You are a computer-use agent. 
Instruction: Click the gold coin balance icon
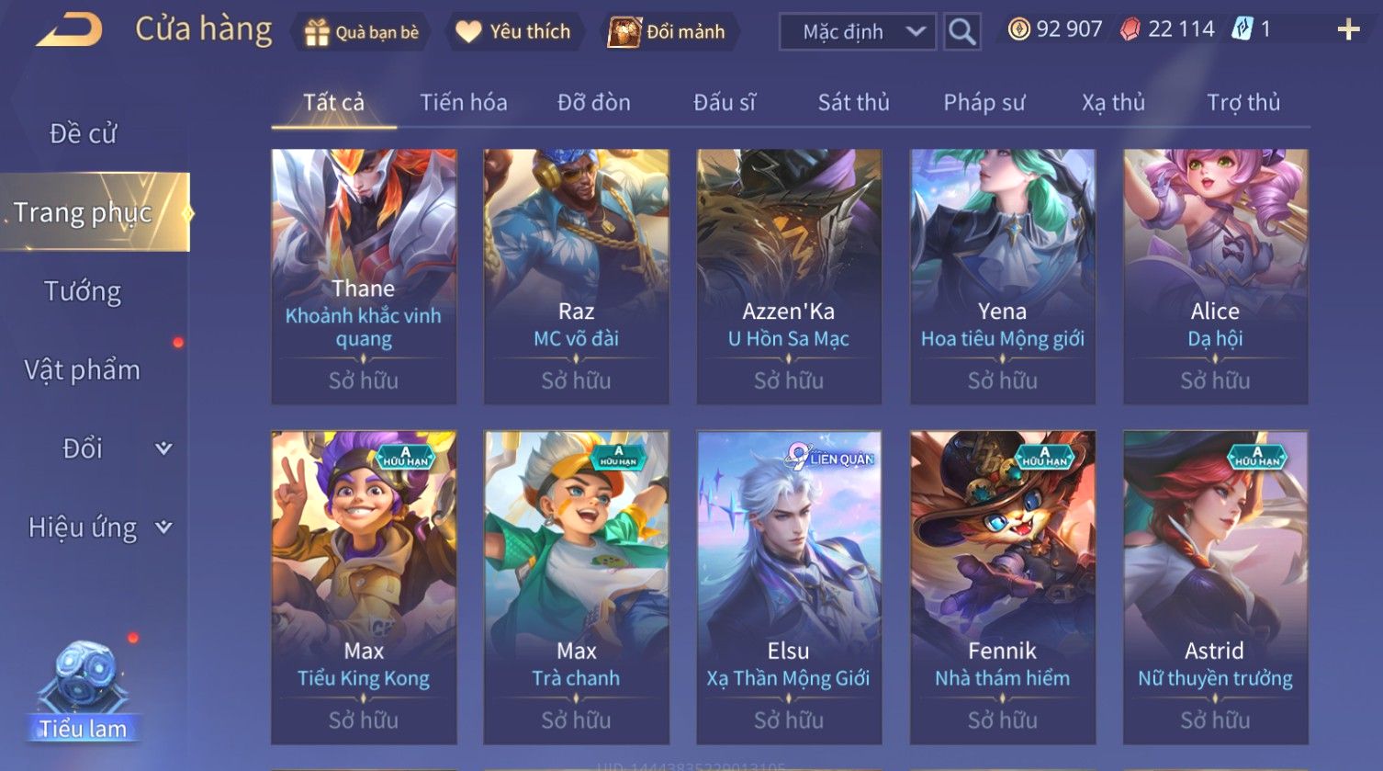coord(1018,30)
